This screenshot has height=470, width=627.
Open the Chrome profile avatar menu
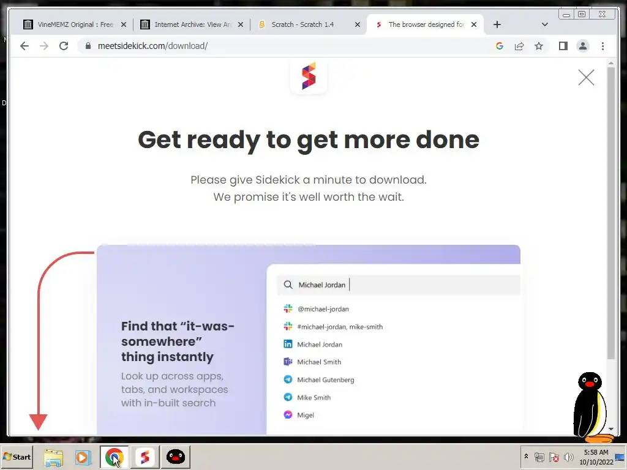click(583, 46)
